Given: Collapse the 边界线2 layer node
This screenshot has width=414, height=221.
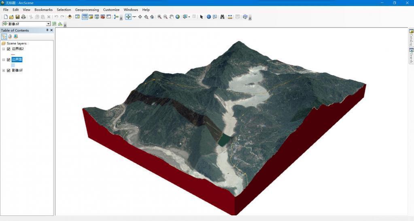Looking at the screenshot, I should pos(3,49).
